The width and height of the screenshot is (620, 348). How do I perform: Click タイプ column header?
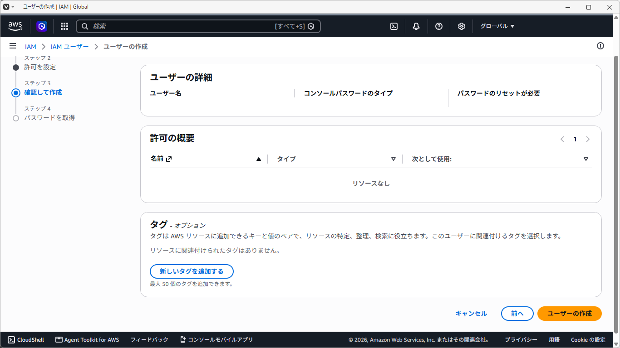click(286, 159)
